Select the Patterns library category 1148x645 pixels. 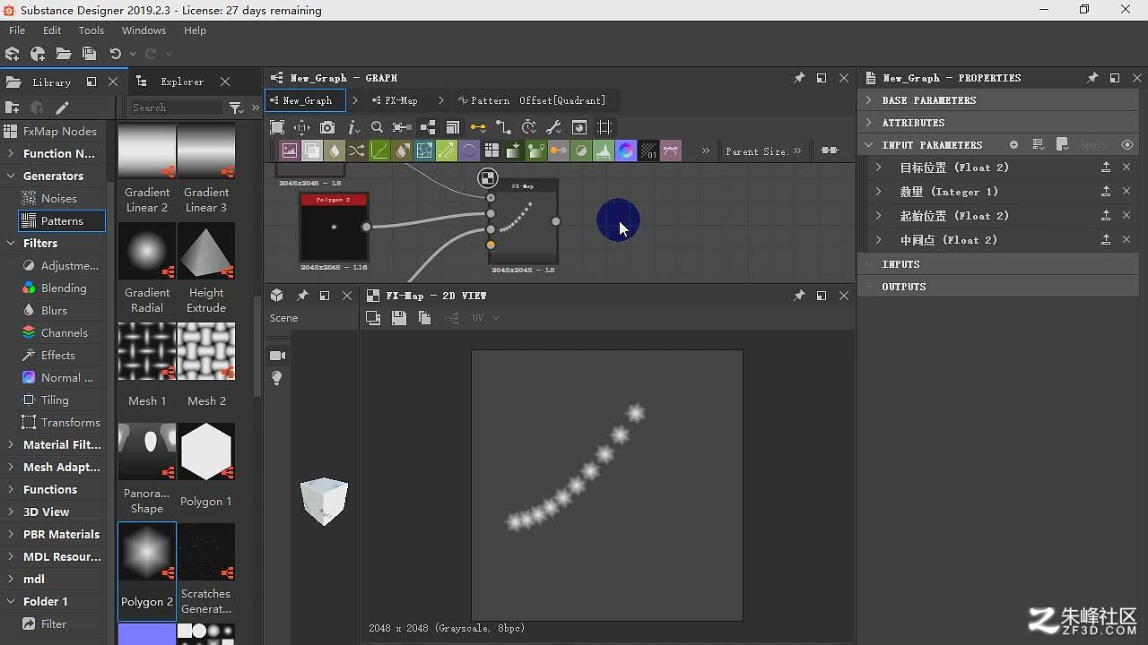(x=62, y=220)
